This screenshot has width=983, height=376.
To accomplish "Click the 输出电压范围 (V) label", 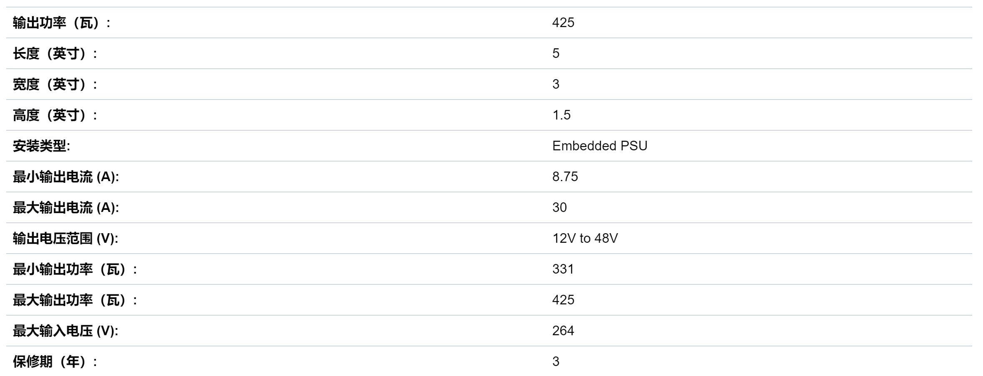I will pos(65,239).
